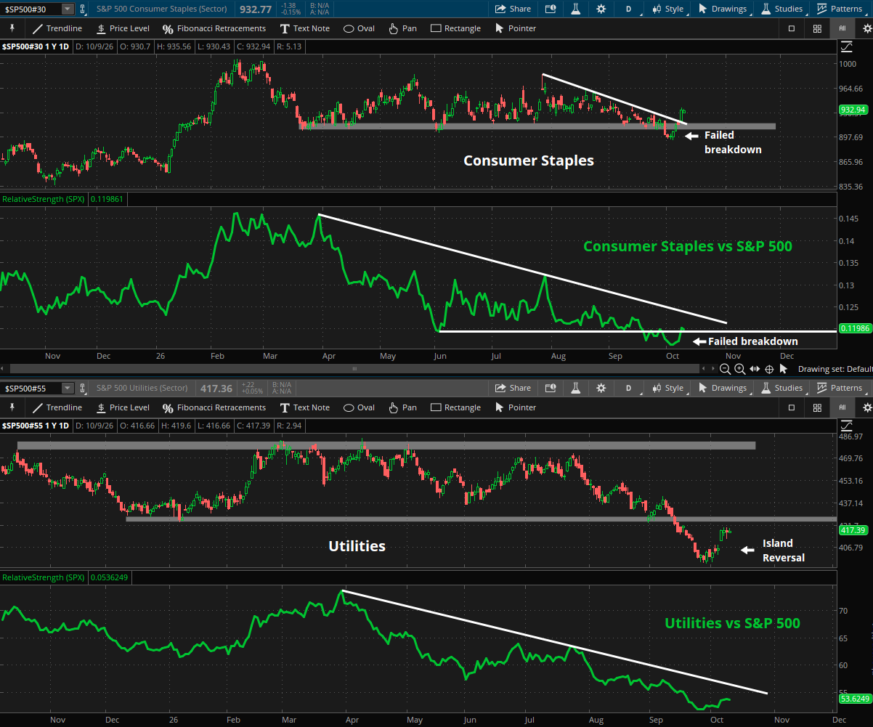Open Studies menu on Utilities chart
This screenshot has width=873, height=727.
coord(782,388)
